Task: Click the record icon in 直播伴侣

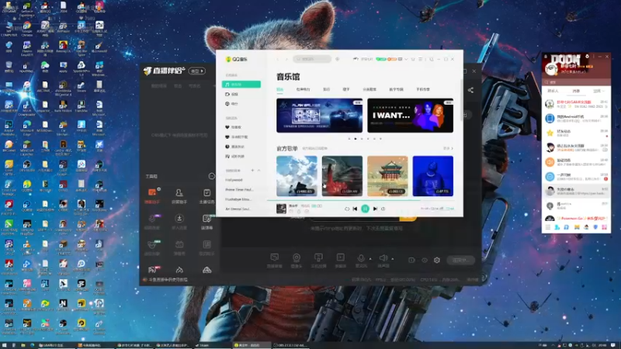Action: tap(412, 261)
